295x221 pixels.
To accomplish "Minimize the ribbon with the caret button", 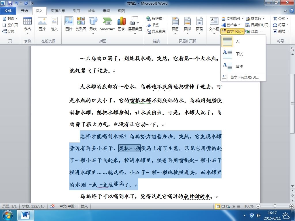I will 285,11.
